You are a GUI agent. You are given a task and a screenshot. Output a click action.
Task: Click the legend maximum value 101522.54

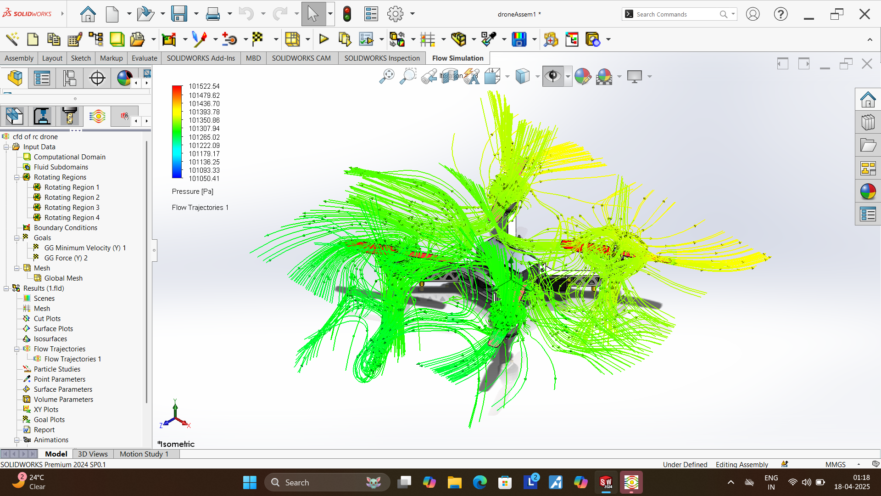point(204,86)
